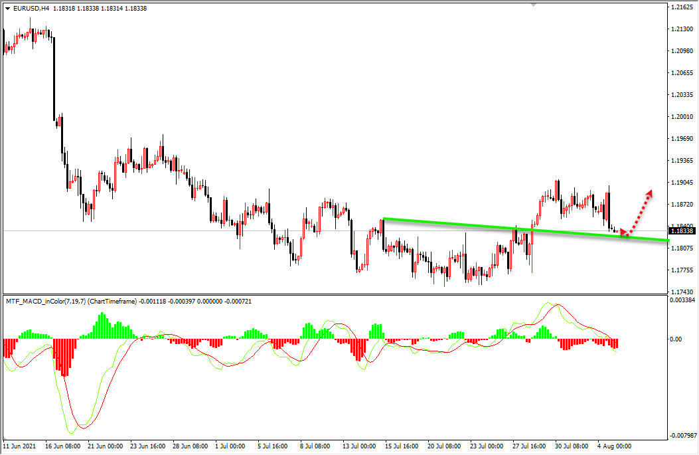Click the price scale value 1.19690
The image size is (699, 455).
click(682, 139)
